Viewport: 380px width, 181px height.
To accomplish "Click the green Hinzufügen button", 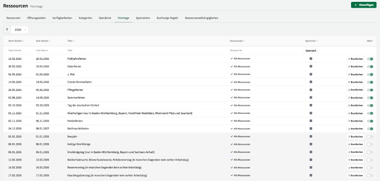I will (x=364, y=5).
